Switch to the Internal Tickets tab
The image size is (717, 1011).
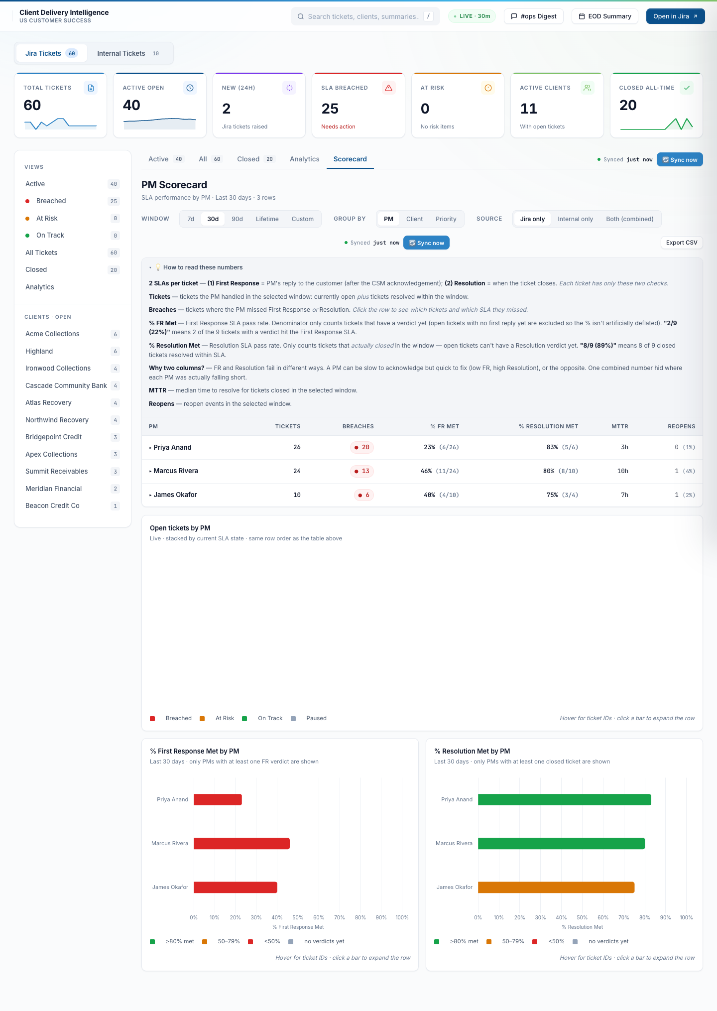click(128, 53)
